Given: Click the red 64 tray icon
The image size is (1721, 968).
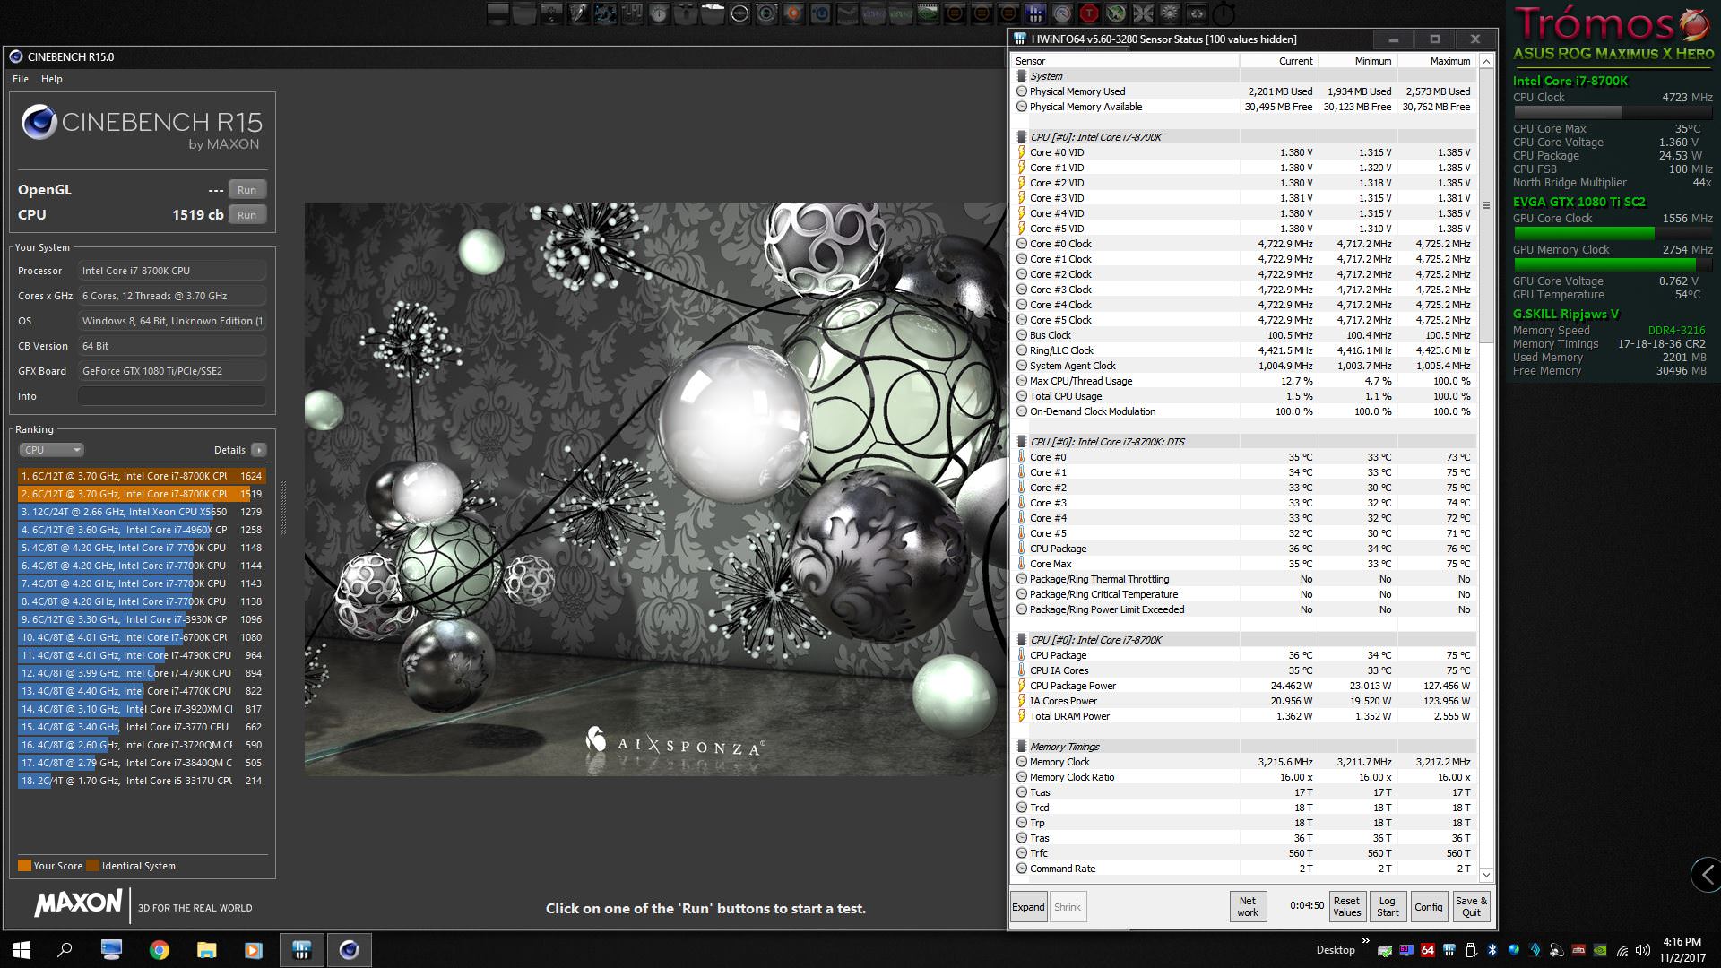Looking at the screenshot, I should (1428, 950).
